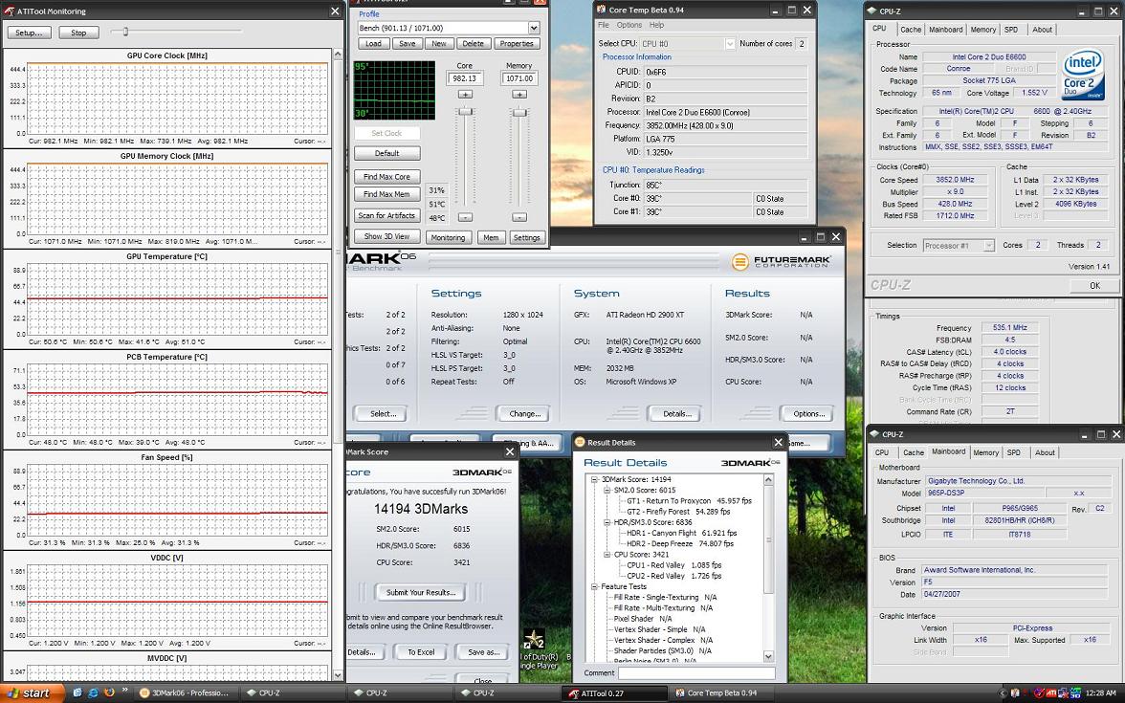Click the Default clocks button
Viewport: 1125px width, 703px height.
point(386,153)
